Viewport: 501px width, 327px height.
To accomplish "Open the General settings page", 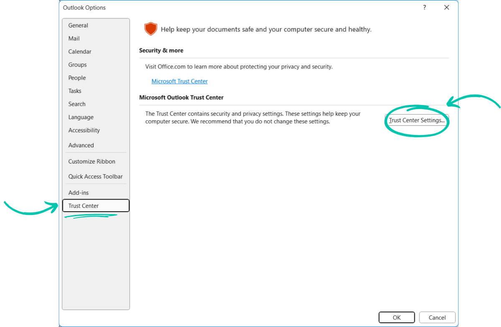I will (78, 25).
